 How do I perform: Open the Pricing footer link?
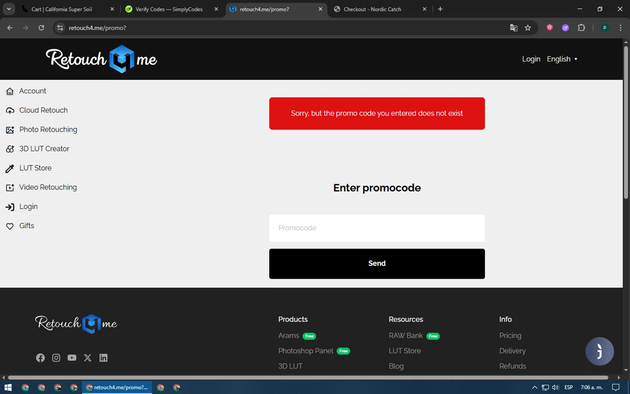pos(510,336)
